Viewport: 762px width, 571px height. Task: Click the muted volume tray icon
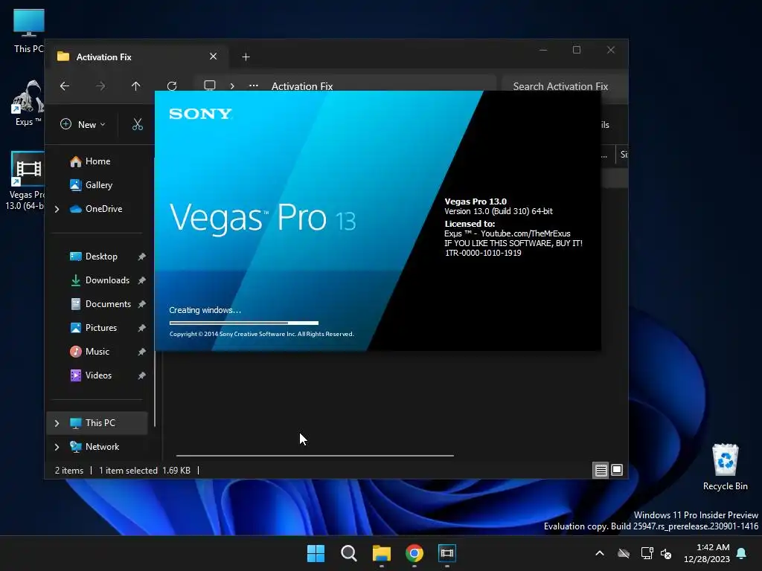pyautogui.click(x=666, y=553)
